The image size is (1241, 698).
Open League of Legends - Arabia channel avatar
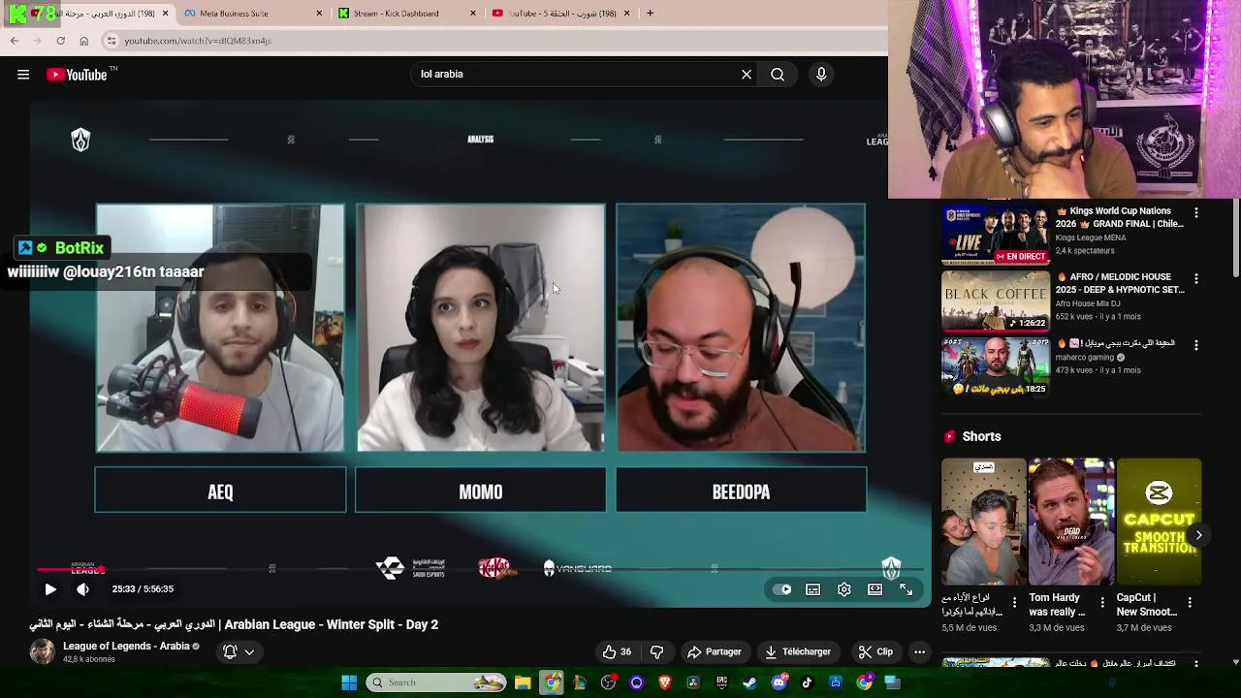(x=42, y=651)
